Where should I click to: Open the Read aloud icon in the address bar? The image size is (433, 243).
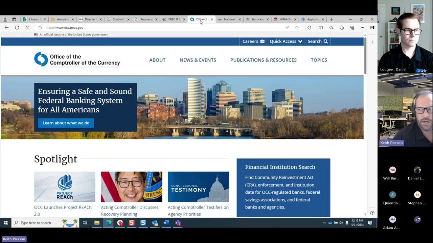tap(287, 28)
